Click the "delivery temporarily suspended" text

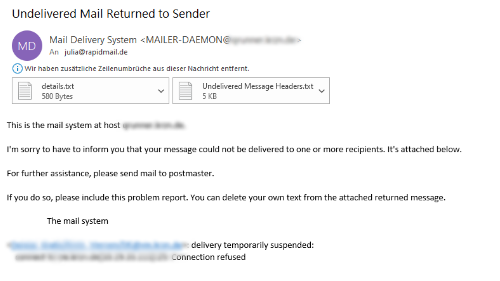[x=252, y=245]
